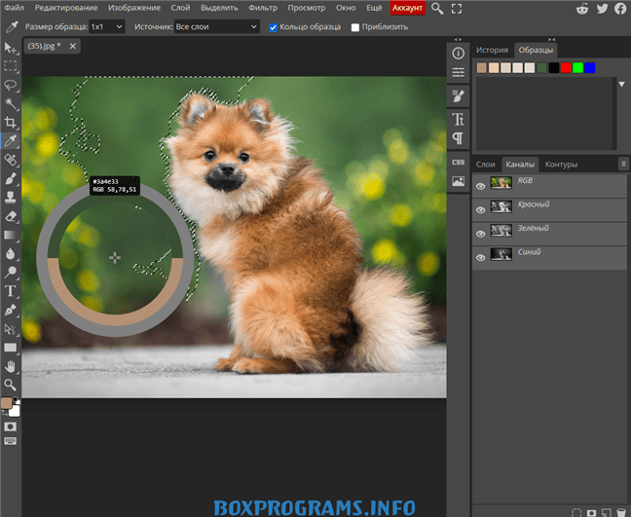Image resolution: width=631 pixels, height=517 pixels.
Task: Open the CSS panel
Action: pyautogui.click(x=458, y=163)
